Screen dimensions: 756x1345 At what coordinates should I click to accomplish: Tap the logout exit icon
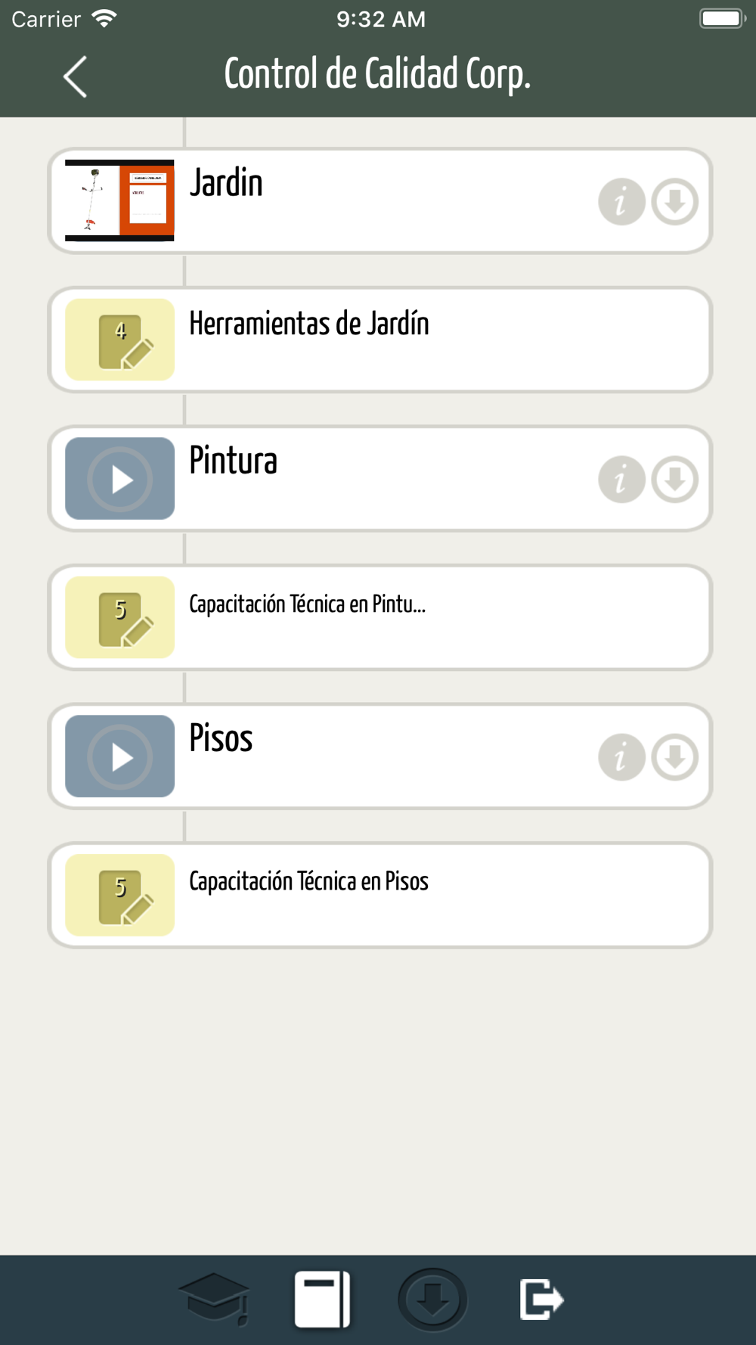tap(541, 1300)
